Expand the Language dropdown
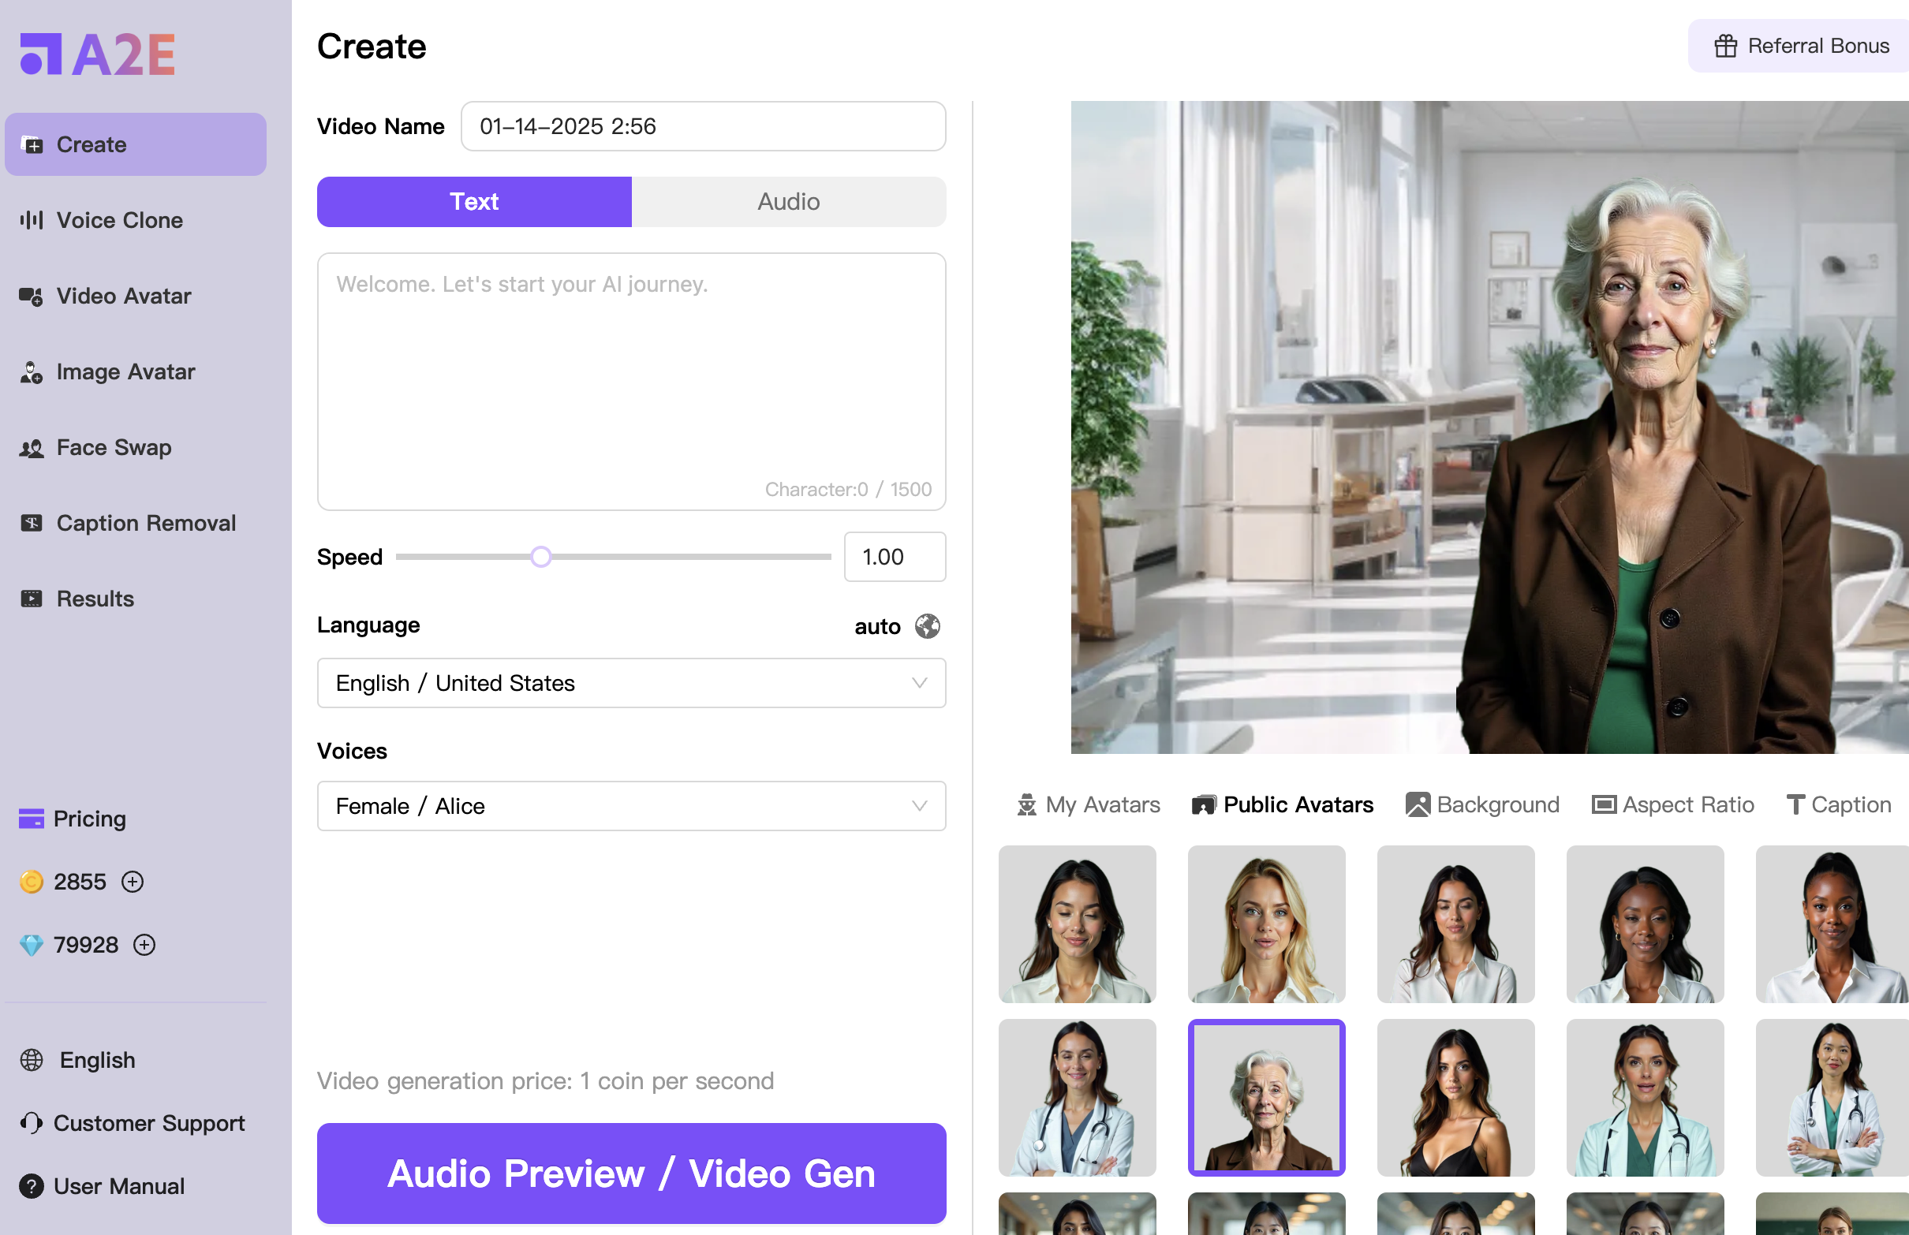 pos(630,683)
